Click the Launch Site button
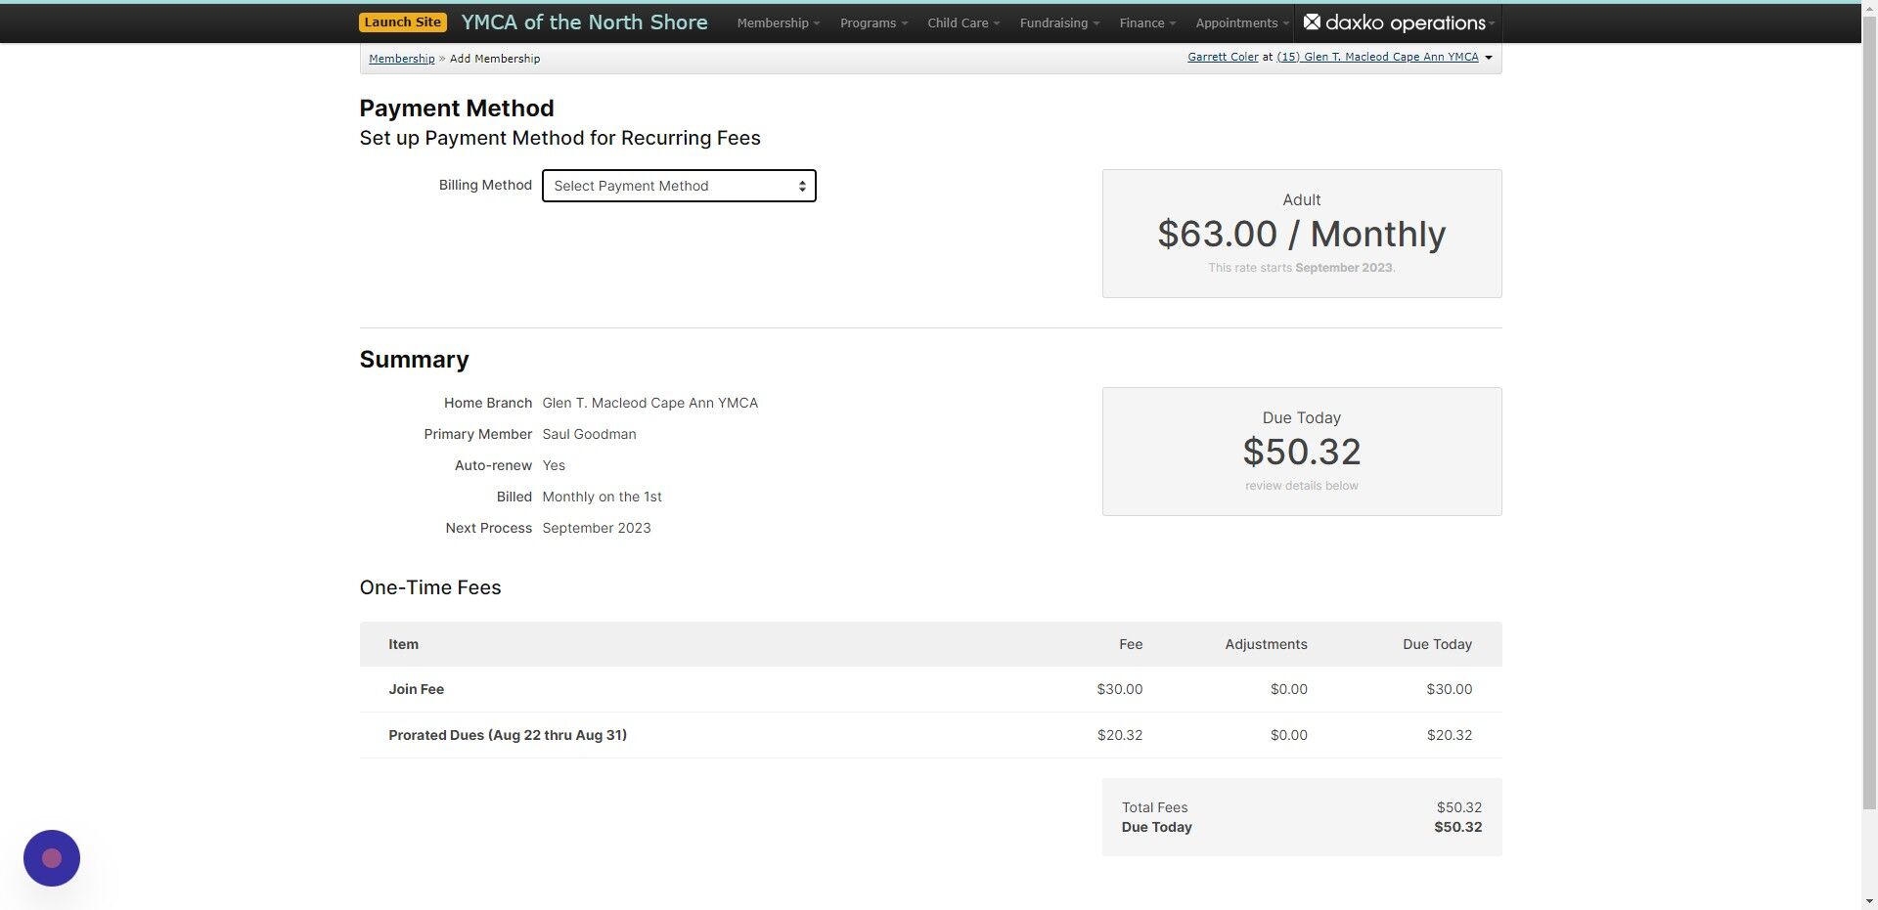The height and width of the screenshot is (910, 1878). (x=403, y=22)
